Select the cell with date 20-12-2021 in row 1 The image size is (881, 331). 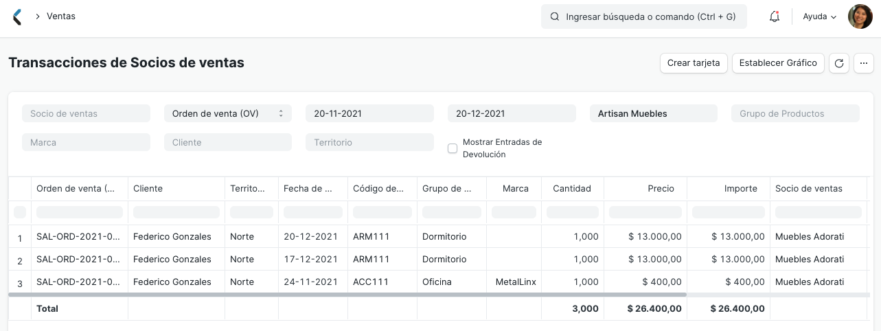313,236
